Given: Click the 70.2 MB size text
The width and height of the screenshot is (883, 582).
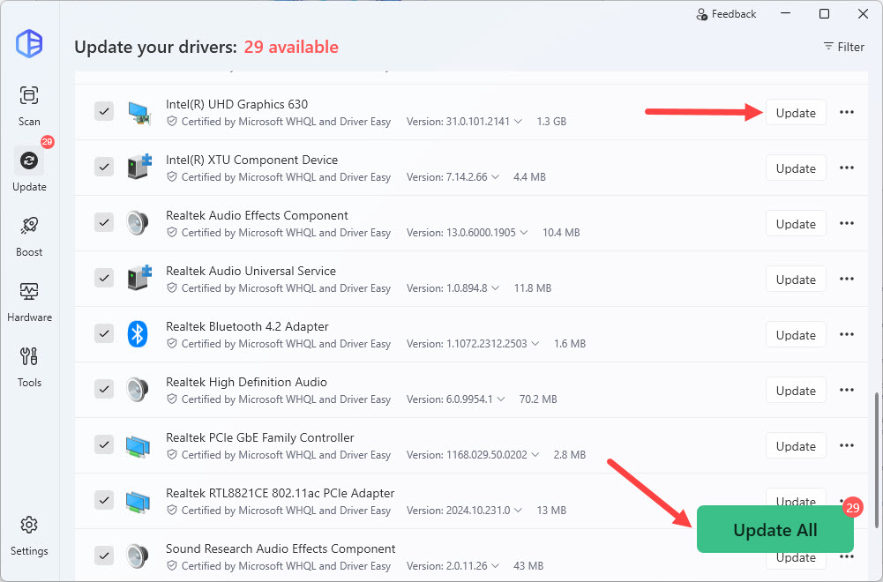Looking at the screenshot, I should 538,399.
